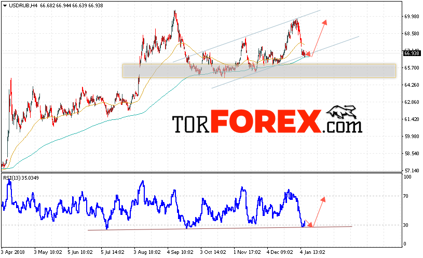Select the USDRUB,H4 symbol title text
The height and width of the screenshot is (258, 423).
point(23,6)
